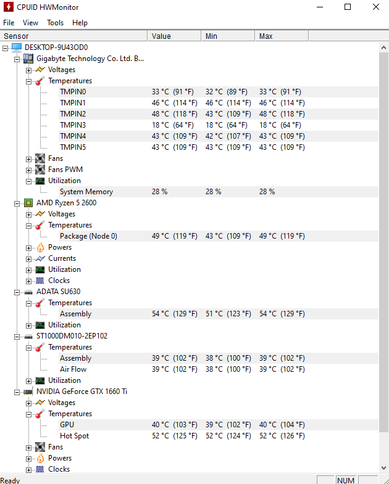Screen dimensions: 389x484
Task: Collapse the DESKTOP-9U43OD0 root node
Action: pyautogui.click(x=6, y=47)
